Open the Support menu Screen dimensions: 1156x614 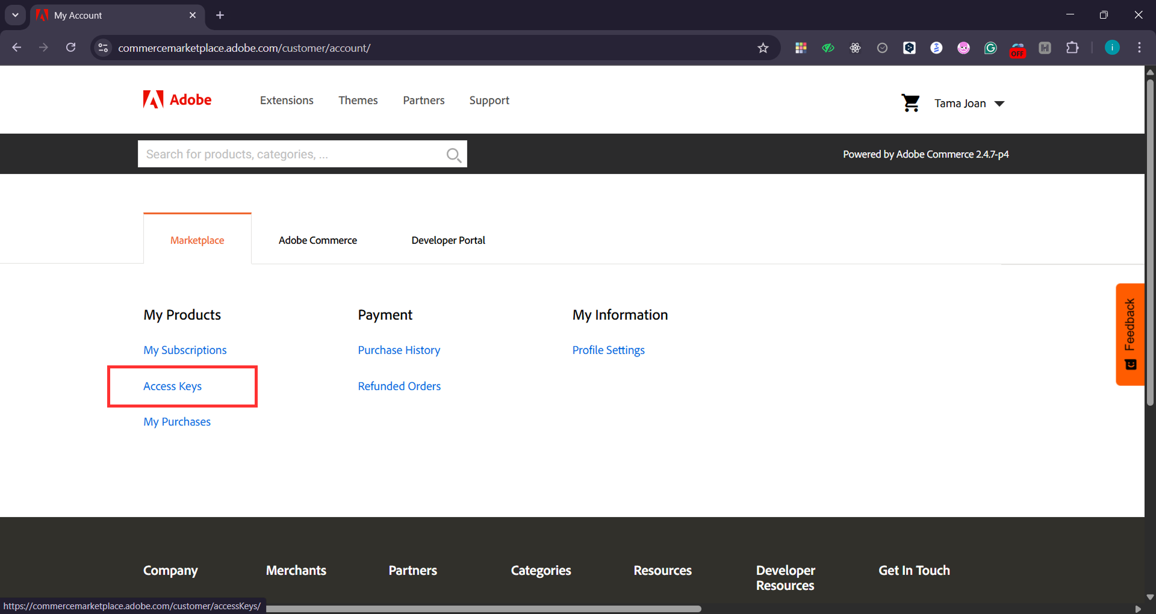click(489, 101)
